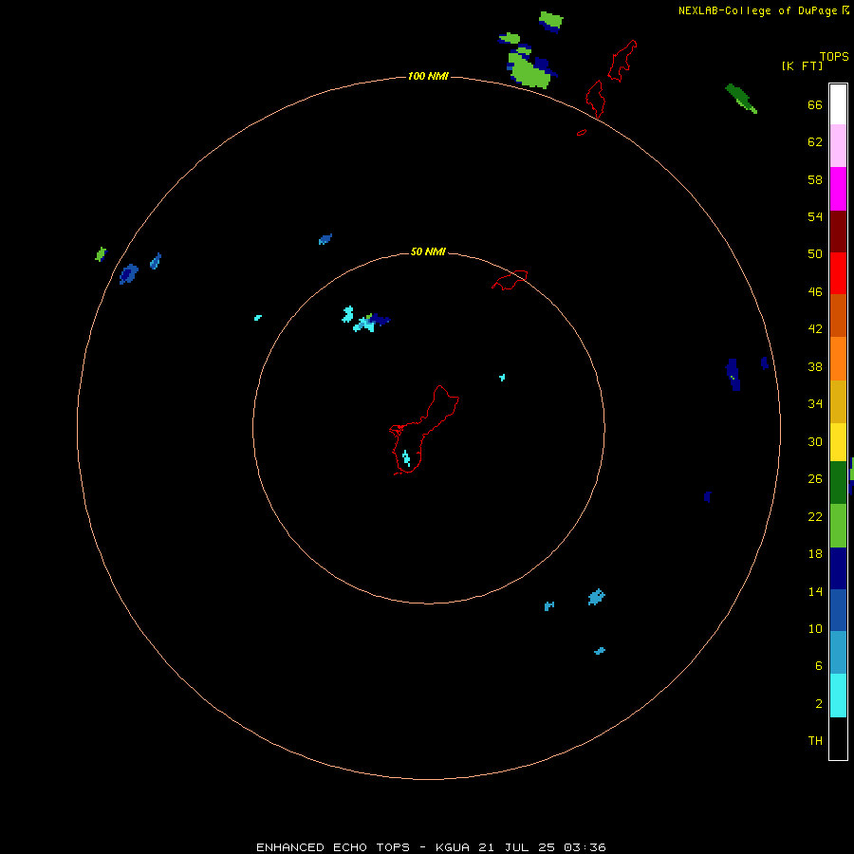Click the legend value "38"

(815, 366)
